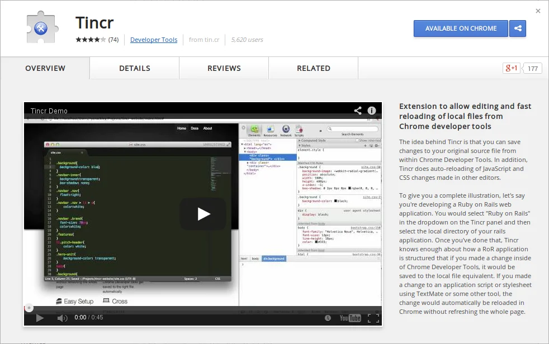549x344 pixels.
Task: Toggle fullscreen for the video
Action: [373, 318]
